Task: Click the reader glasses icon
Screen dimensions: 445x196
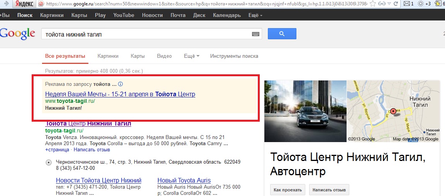Action: coord(382,4)
